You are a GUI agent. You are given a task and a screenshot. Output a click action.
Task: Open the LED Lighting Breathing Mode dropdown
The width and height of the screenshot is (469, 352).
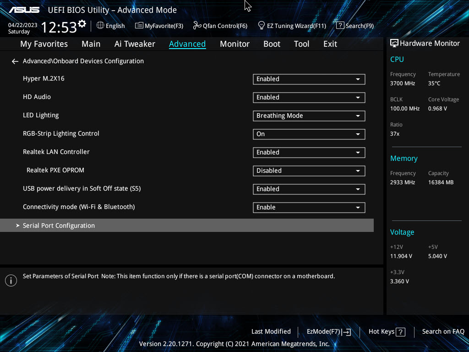(x=309, y=116)
